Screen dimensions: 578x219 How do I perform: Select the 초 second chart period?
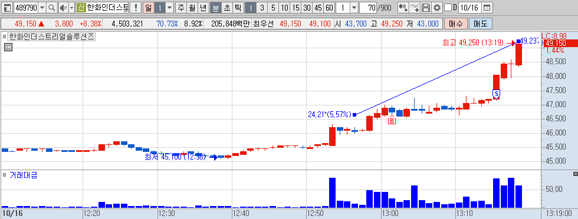(226, 8)
